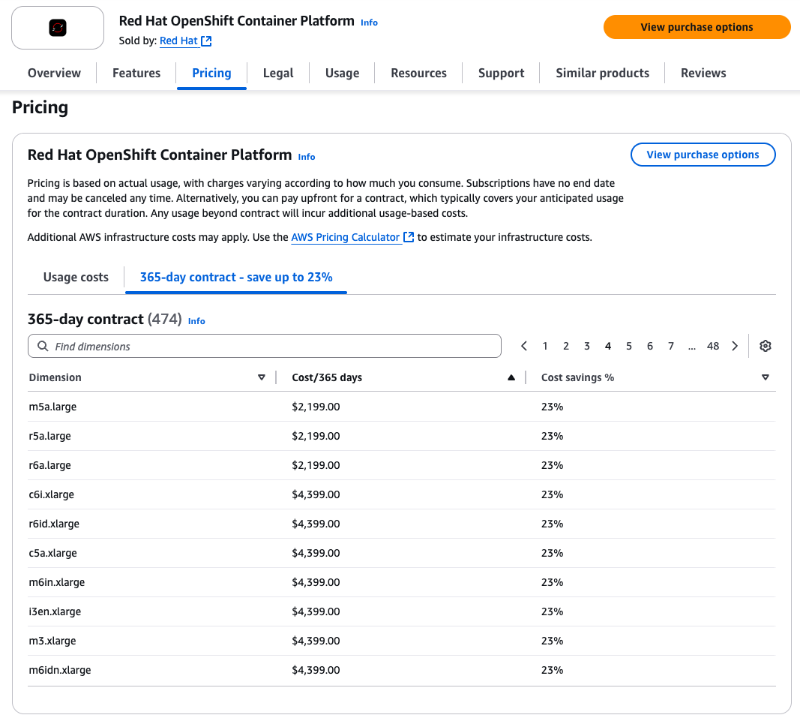The height and width of the screenshot is (718, 800).
Task: Open the Legal tab
Action: point(278,73)
